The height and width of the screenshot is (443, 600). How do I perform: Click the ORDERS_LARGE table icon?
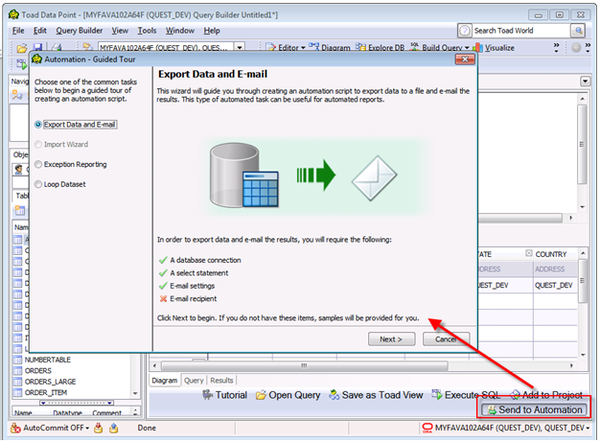[x=17, y=382]
